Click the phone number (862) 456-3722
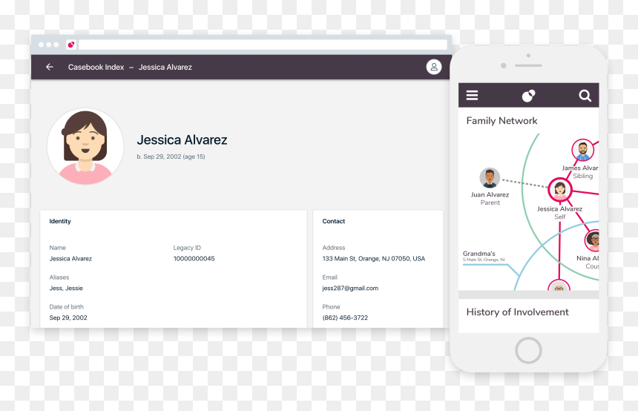The height and width of the screenshot is (411, 638). coord(345,318)
